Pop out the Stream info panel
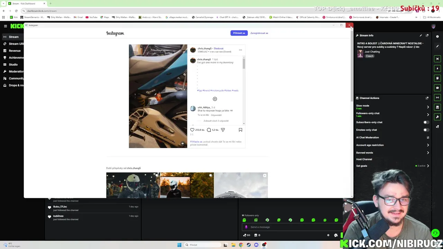Viewport: 443px width, 249px height. [427, 35]
